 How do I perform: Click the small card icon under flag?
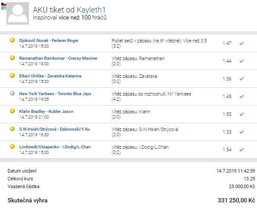click(4, 8)
